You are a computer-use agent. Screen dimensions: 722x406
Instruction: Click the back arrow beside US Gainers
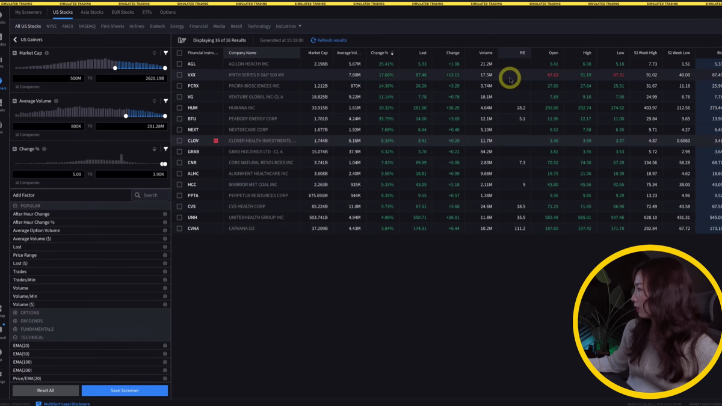pyautogui.click(x=15, y=40)
